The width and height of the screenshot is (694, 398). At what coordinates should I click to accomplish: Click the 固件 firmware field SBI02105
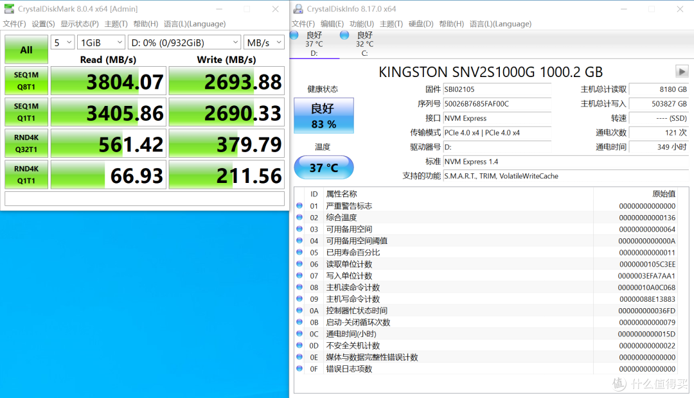[497, 89]
